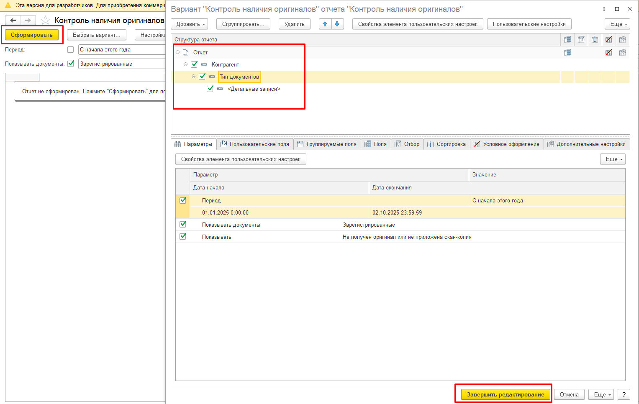This screenshot has height=404, width=639.
Task: Switch to the Пользовательские поля tab
Action: [x=255, y=144]
